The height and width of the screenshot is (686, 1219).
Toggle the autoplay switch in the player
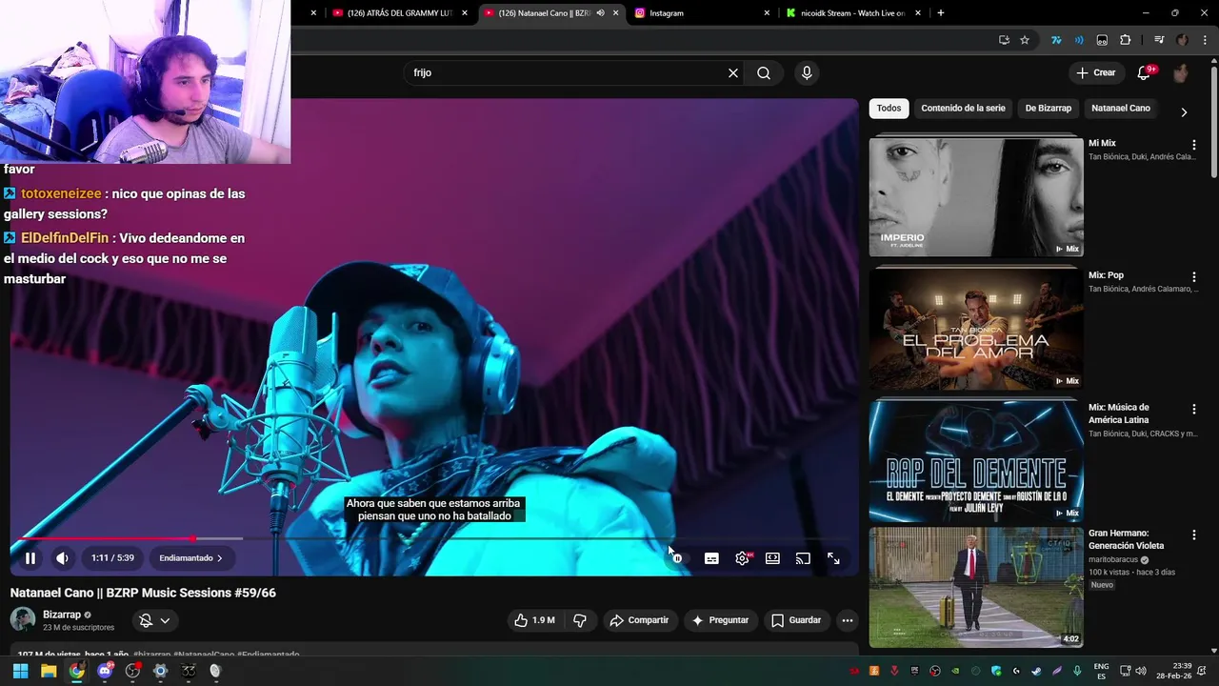pyautogui.click(x=677, y=558)
